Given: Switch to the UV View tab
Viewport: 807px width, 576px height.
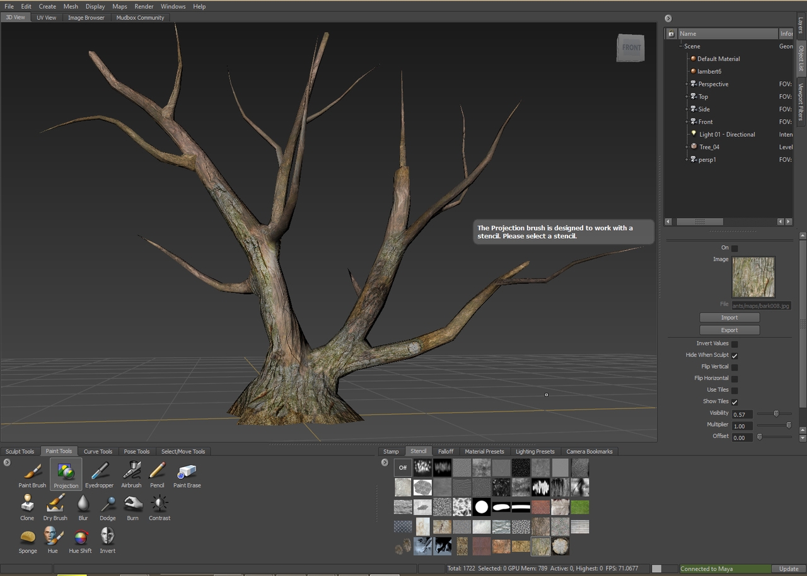Looking at the screenshot, I should coord(46,18).
